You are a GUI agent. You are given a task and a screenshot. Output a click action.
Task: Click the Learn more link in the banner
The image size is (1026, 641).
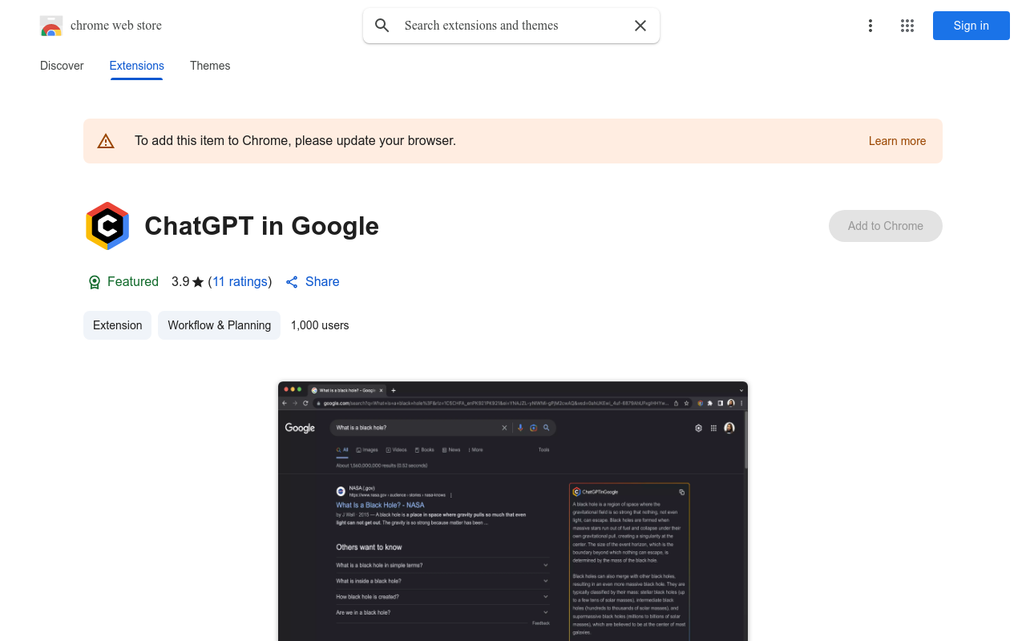(x=897, y=141)
